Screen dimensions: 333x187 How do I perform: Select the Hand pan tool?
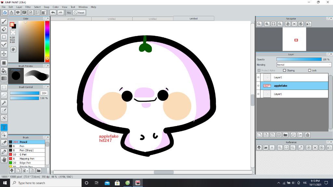[4, 159]
